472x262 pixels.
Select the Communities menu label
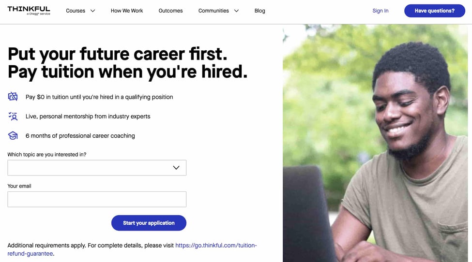tap(213, 11)
